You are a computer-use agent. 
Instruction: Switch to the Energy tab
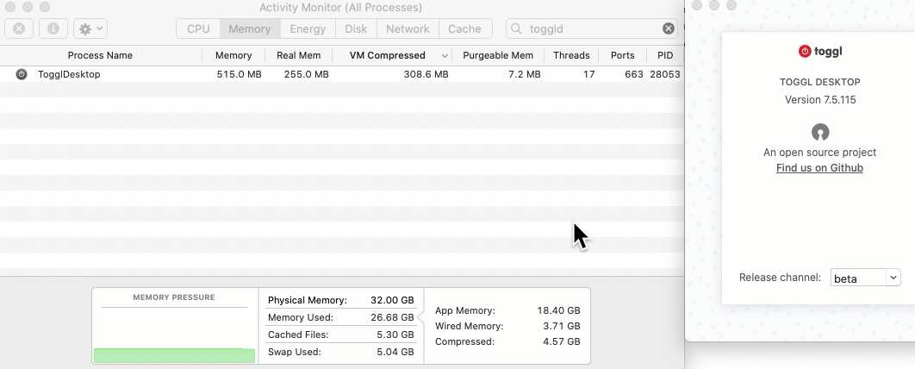click(x=308, y=28)
